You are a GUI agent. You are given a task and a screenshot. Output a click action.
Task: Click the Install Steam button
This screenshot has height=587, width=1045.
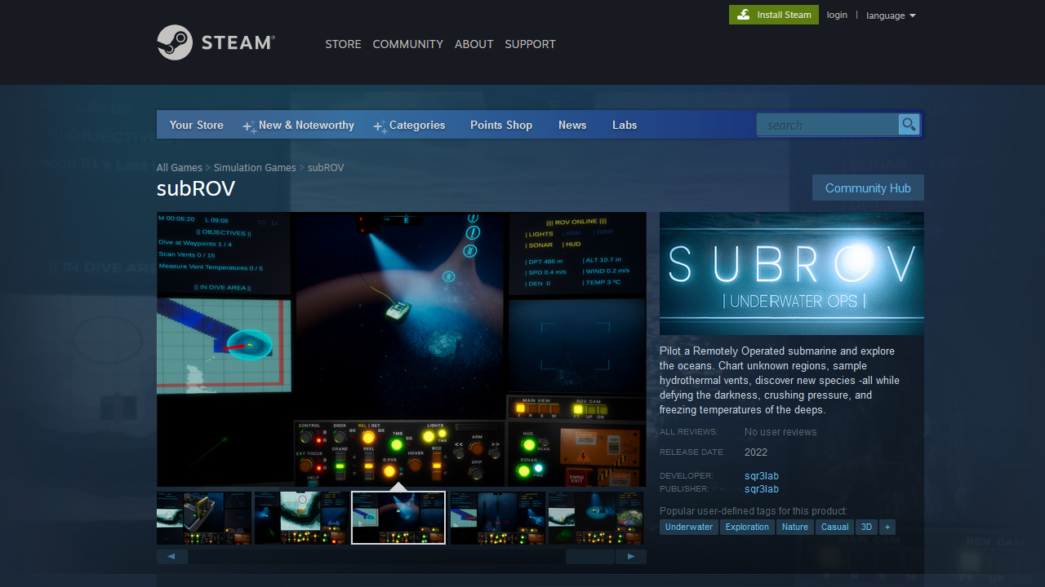point(774,15)
